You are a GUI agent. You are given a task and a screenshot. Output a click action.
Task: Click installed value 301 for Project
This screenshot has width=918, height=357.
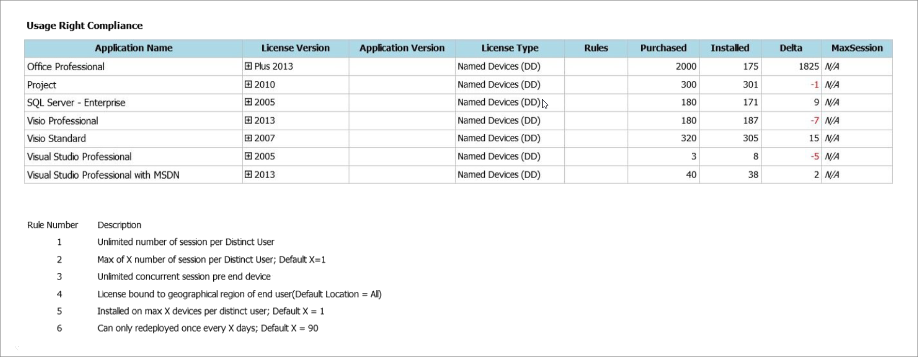tap(750, 84)
